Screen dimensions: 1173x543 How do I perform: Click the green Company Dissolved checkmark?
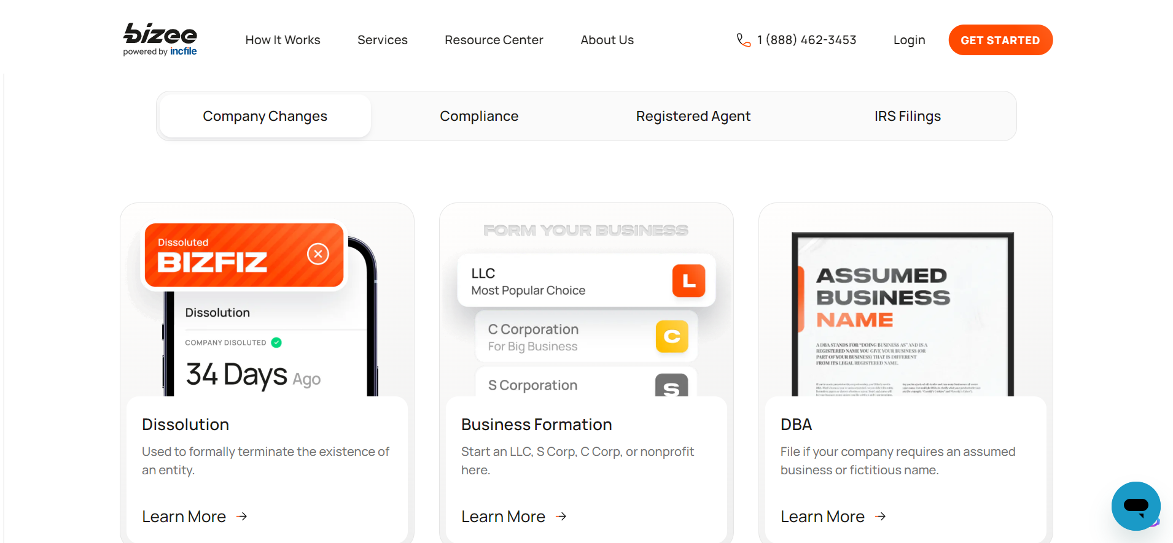[276, 342]
